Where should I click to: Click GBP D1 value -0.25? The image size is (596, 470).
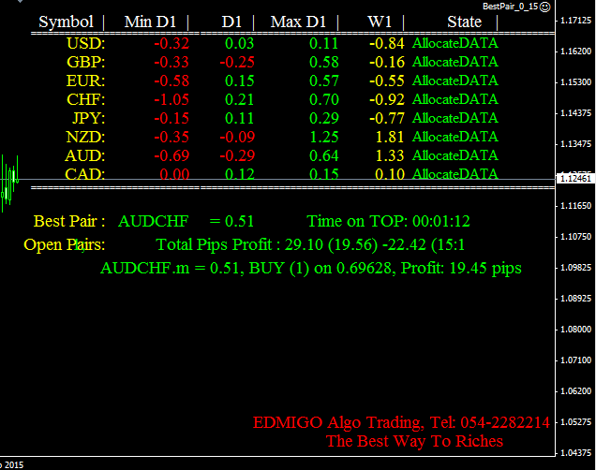tap(237, 62)
